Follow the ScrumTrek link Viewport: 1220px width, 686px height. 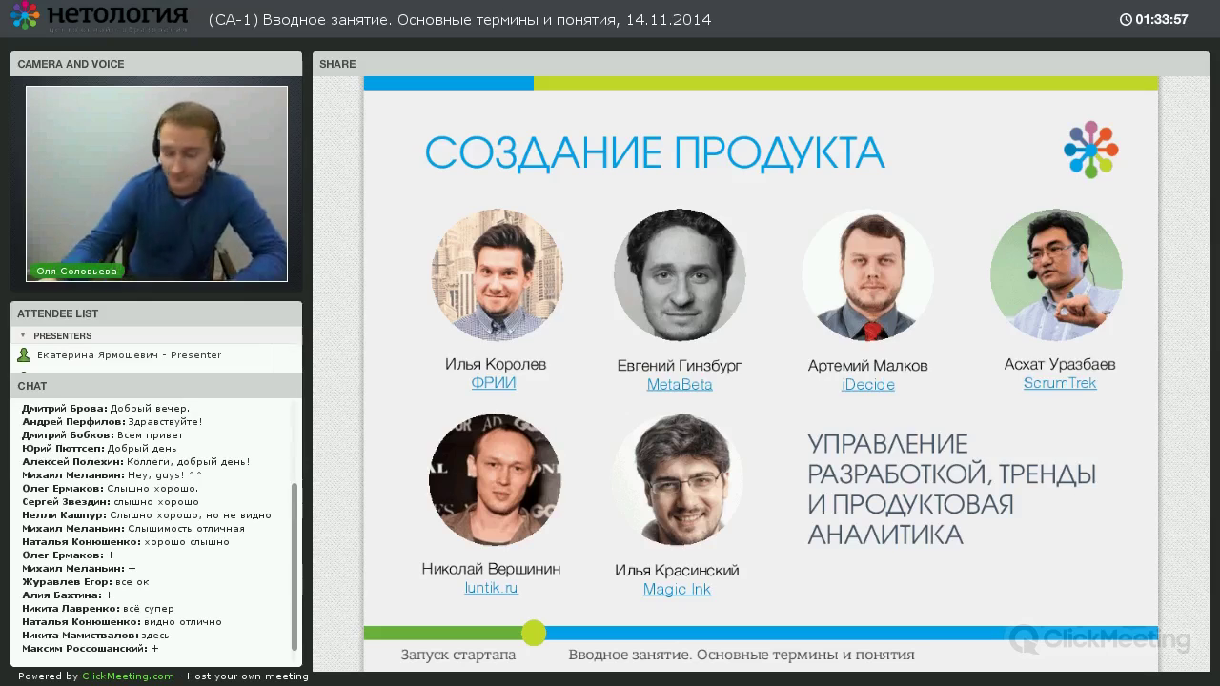coord(1060,383)
